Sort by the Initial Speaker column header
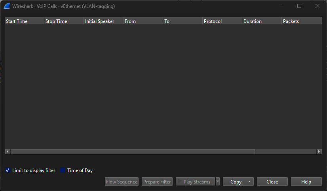The height and width of the screenshot is (191, 327). (x=104, y=21)
